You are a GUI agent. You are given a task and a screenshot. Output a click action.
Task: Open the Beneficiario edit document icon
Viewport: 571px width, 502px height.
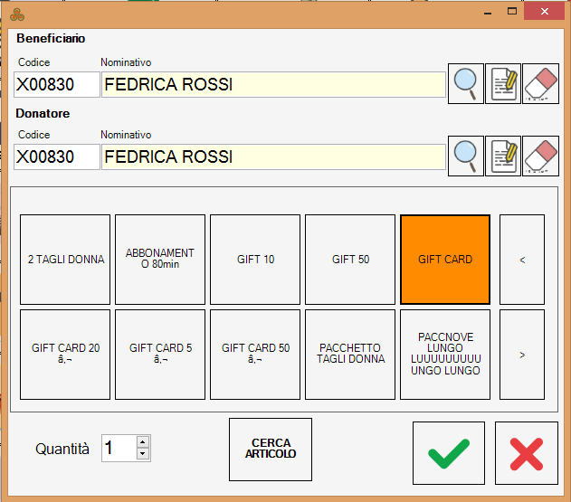(x=503, y=84)
